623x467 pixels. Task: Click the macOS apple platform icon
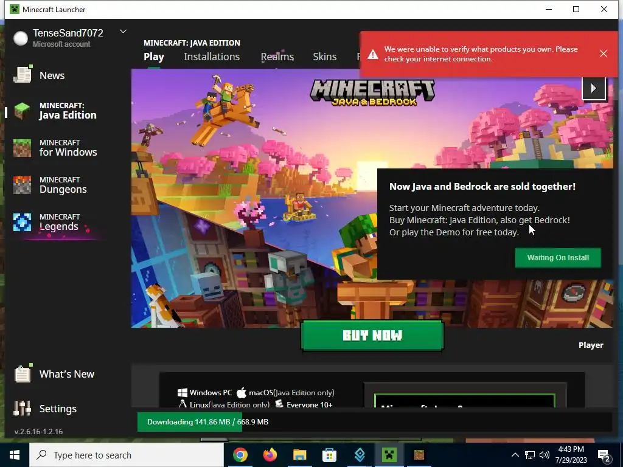[241, 393]
